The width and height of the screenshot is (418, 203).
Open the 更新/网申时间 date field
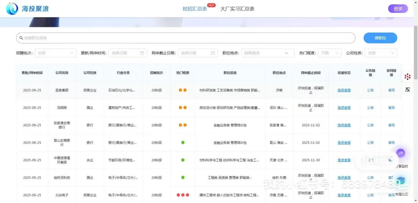point(128,53)
